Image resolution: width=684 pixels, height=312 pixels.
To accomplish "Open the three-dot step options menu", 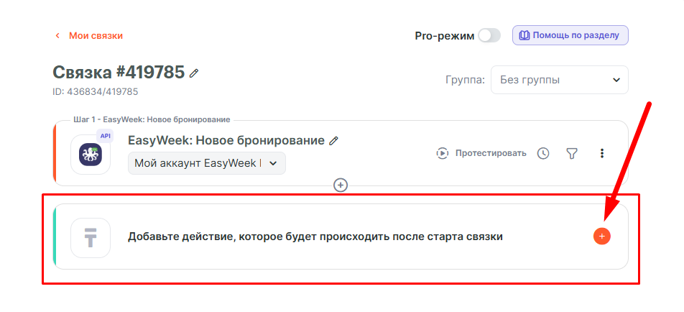I will coord(602,153).
